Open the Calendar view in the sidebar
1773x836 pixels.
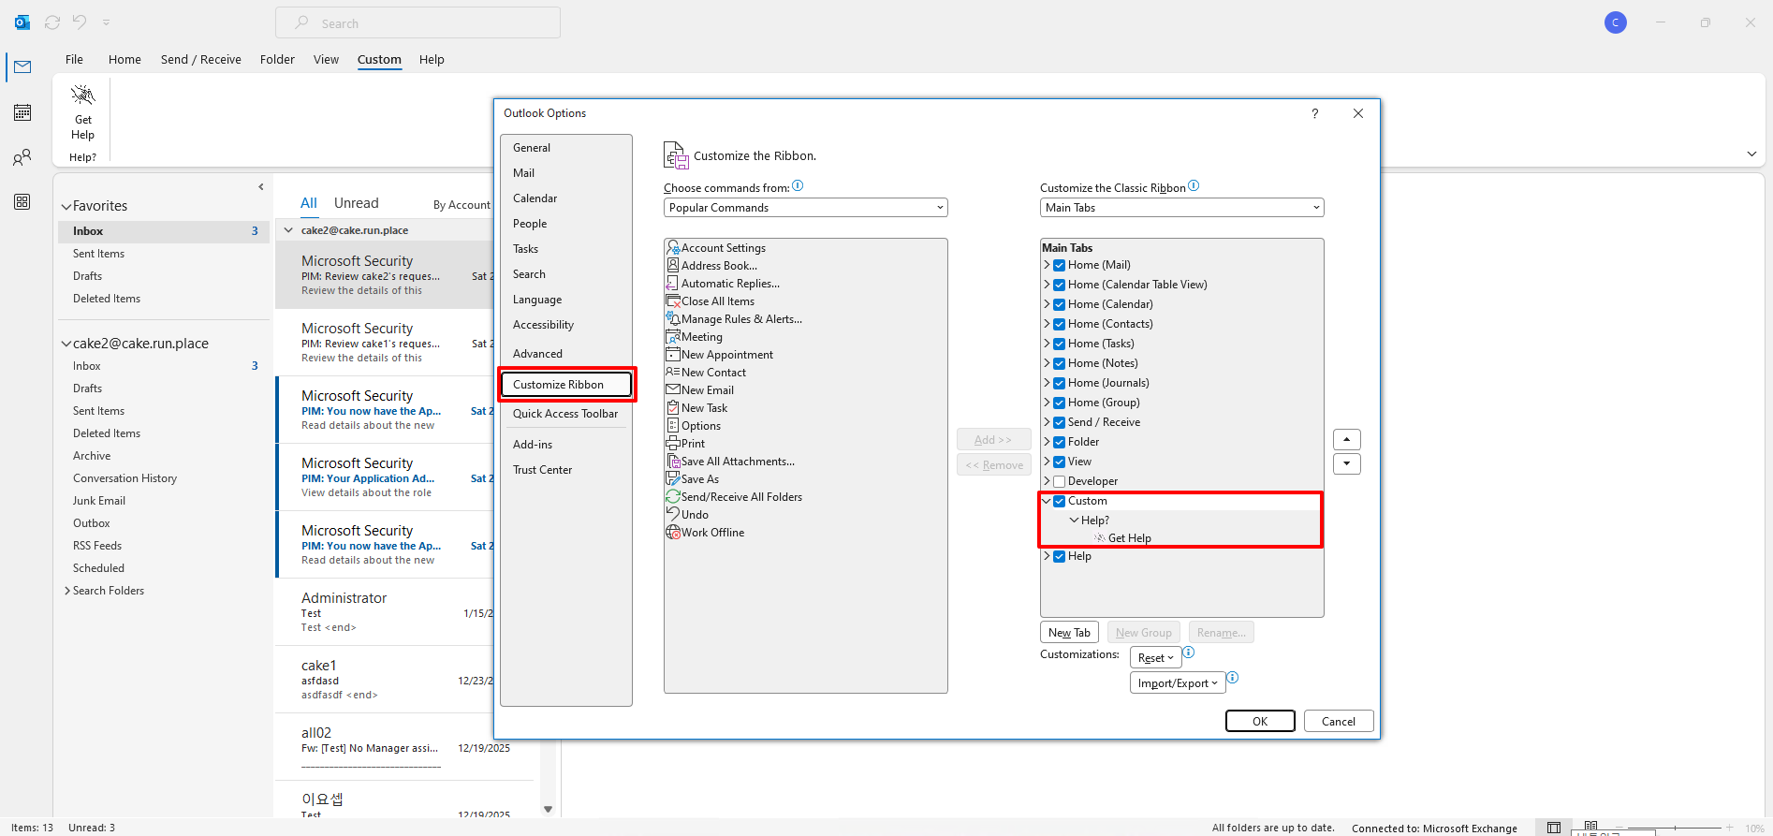(22, 112)
